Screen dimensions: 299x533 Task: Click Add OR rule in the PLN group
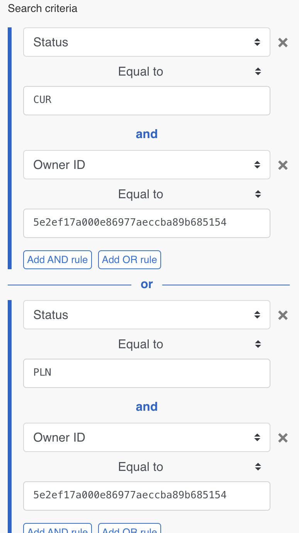pos(129,529)
